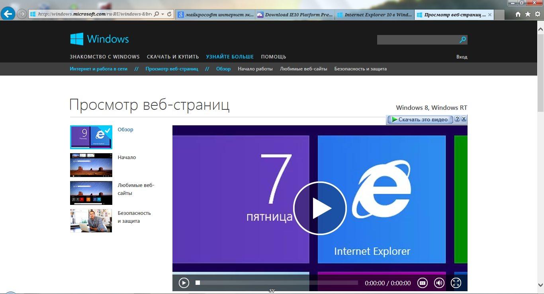Open Favorites star icon
The image size is (544, 294).
(x=528, y=14)
